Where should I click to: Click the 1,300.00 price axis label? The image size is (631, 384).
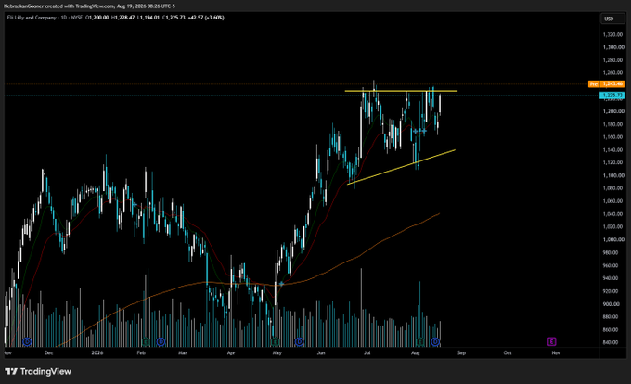coord(612,47)
